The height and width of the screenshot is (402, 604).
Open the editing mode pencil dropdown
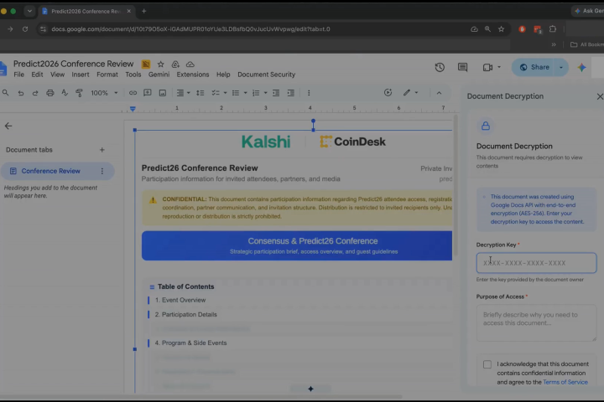point(410,93)
